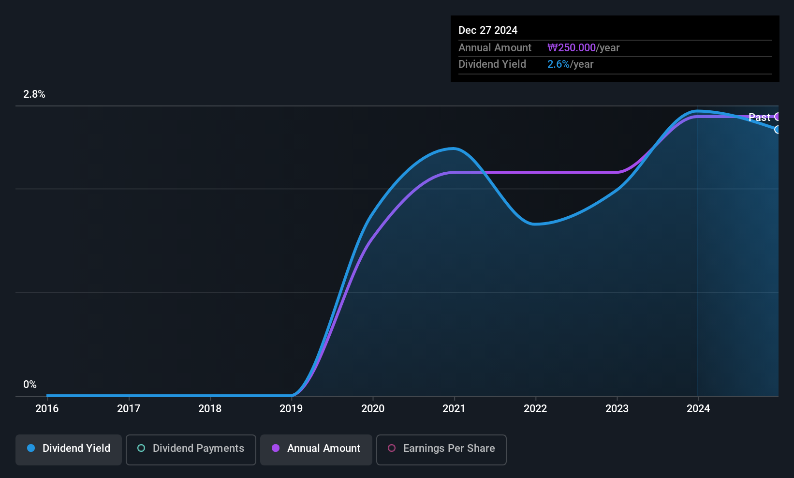Click the 2.6%/year dividend yield value

[x=570, y=64]
